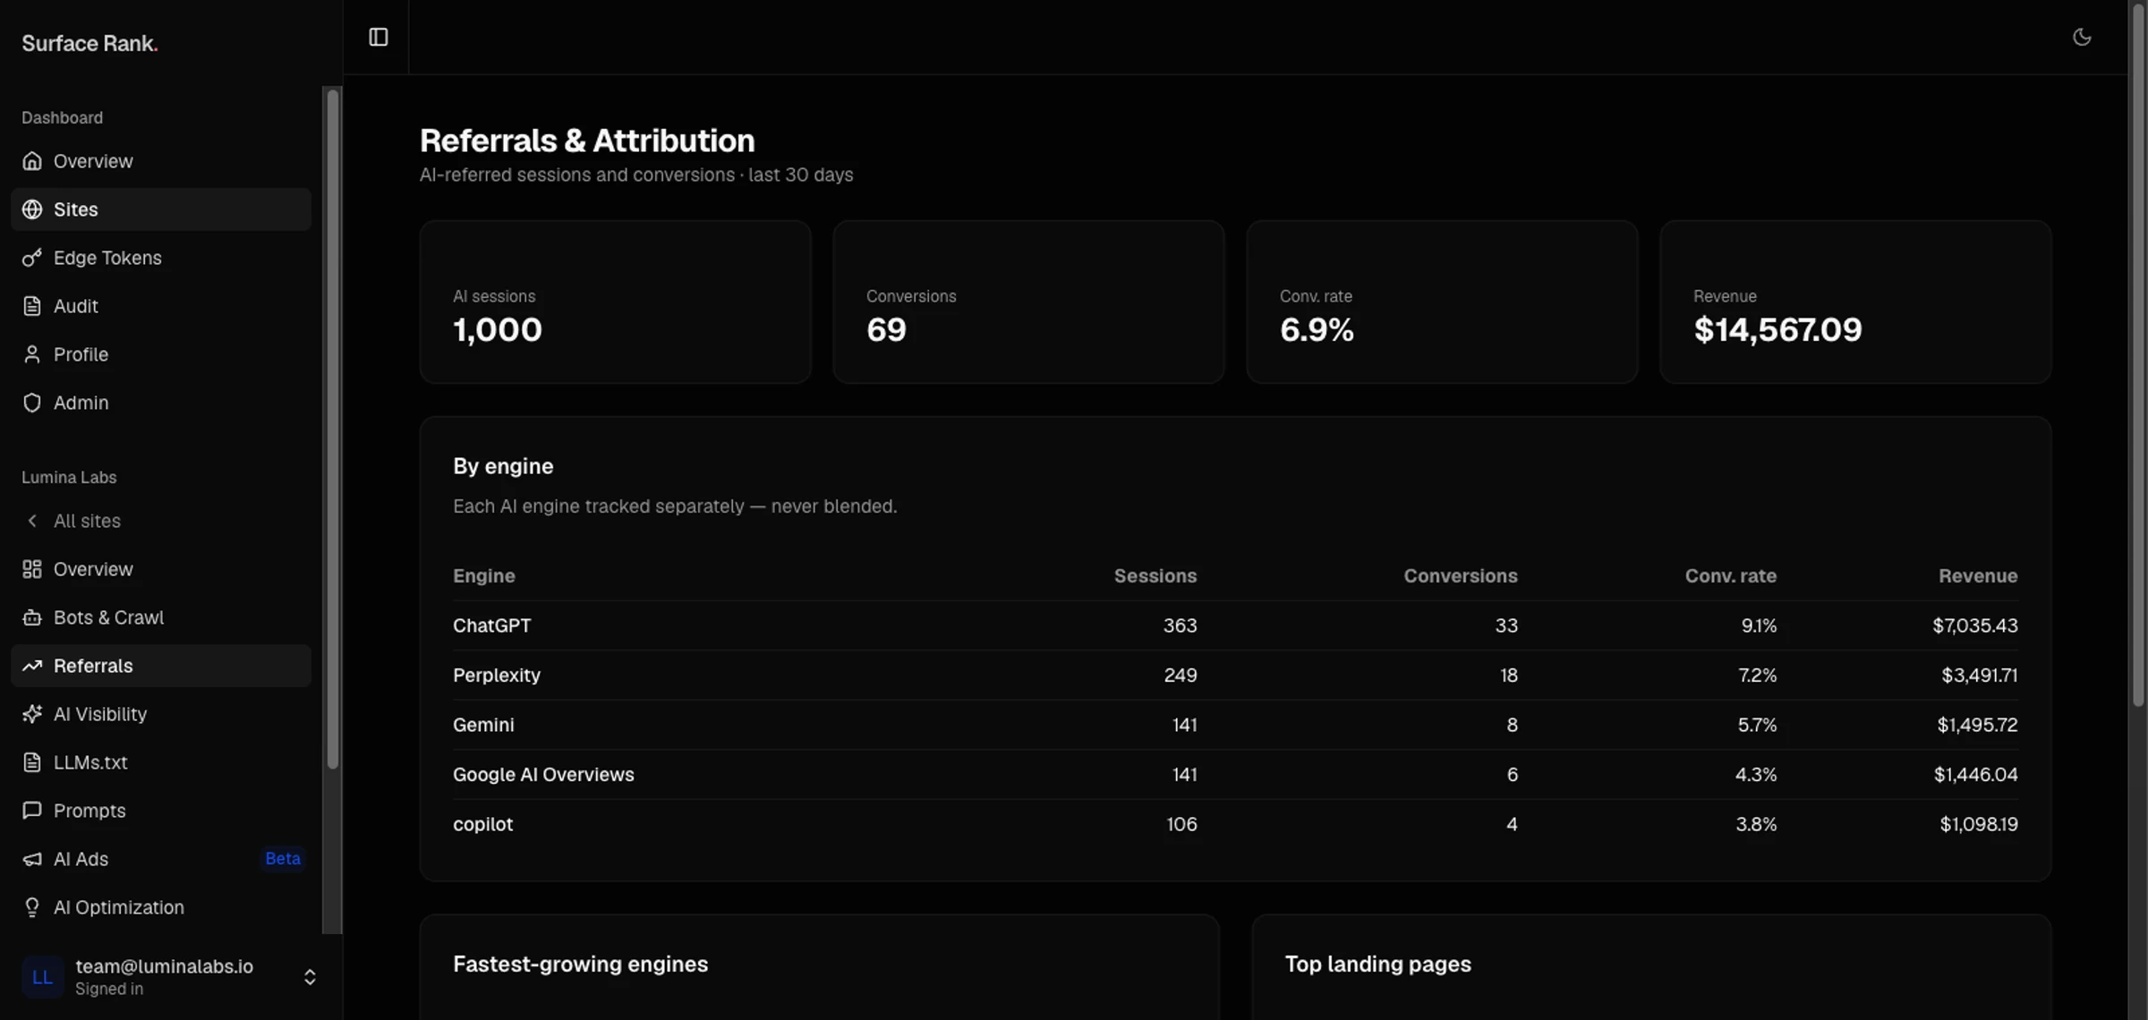
Task: Click the Revenue column header in table
Action: pyautogui.click(x=1978, y=576)
